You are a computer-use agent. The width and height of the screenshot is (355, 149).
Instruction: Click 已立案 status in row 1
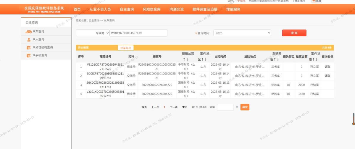click(314, 67)
